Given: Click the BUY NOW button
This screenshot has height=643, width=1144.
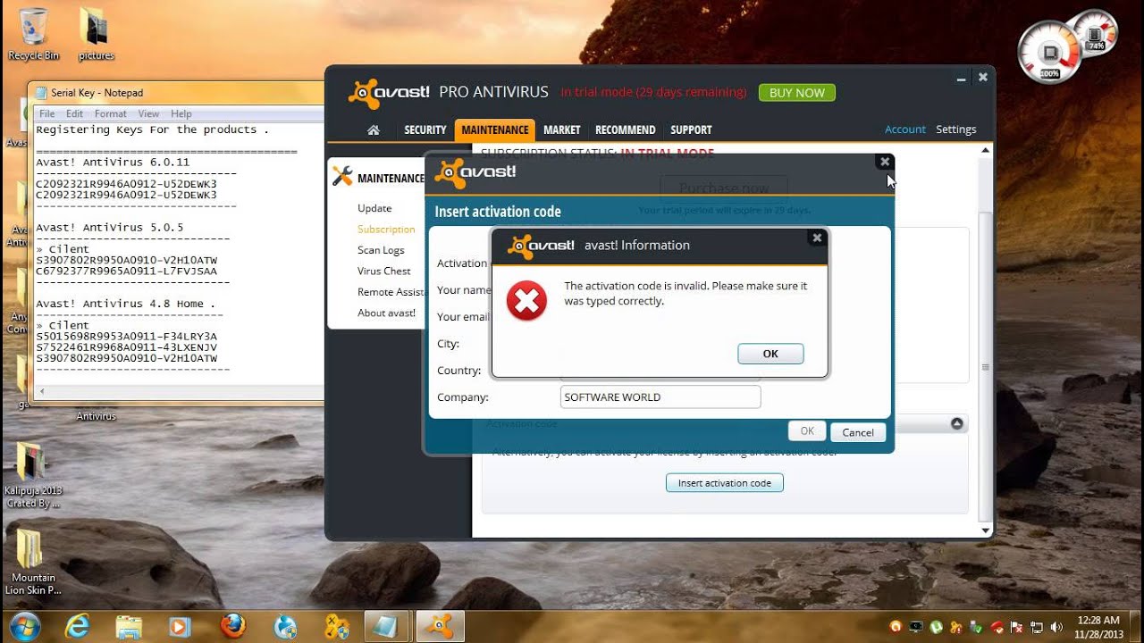Looking at the screenshot, I should [x=797, y=92].
